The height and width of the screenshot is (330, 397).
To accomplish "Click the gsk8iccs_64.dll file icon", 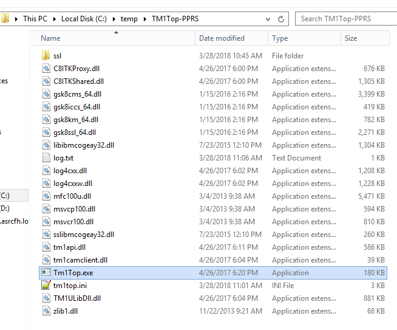I will point(46,107).
